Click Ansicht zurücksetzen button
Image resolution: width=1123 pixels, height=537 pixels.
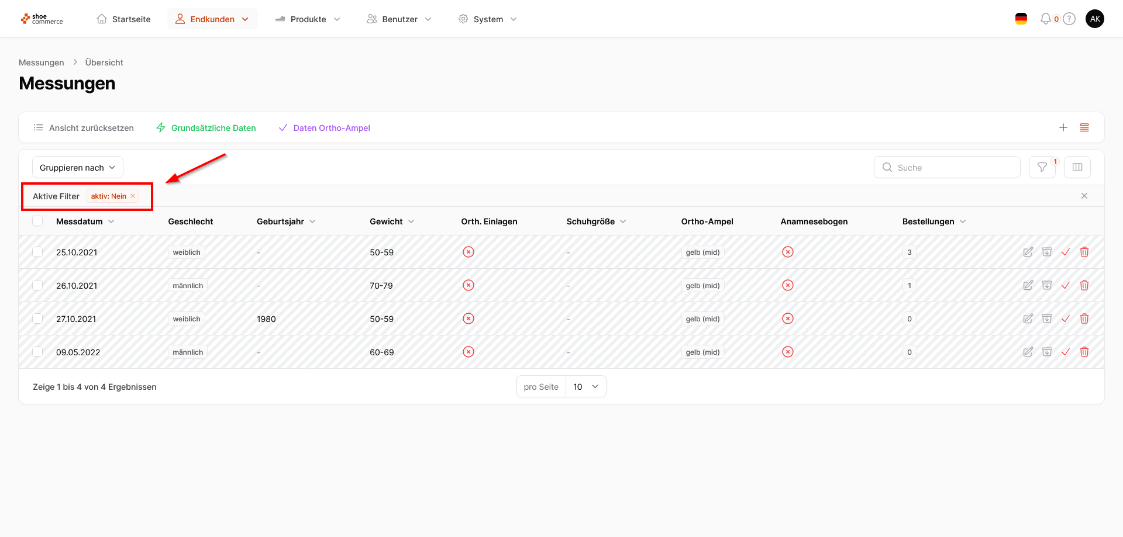pos(84,128)
